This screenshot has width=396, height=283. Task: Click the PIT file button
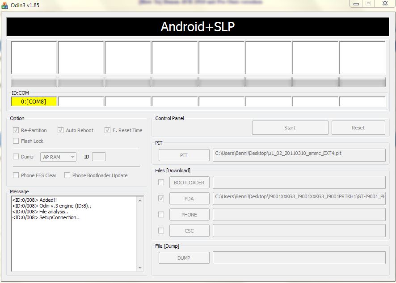pyautogui.click(x=184, y=155)
